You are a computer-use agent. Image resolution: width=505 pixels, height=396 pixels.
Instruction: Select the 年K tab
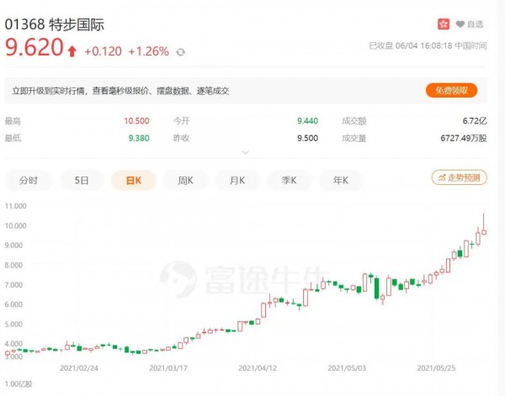point(341,181)
